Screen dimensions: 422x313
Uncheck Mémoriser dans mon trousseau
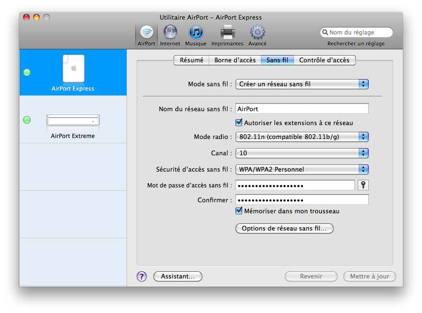[x=239, y=211]
